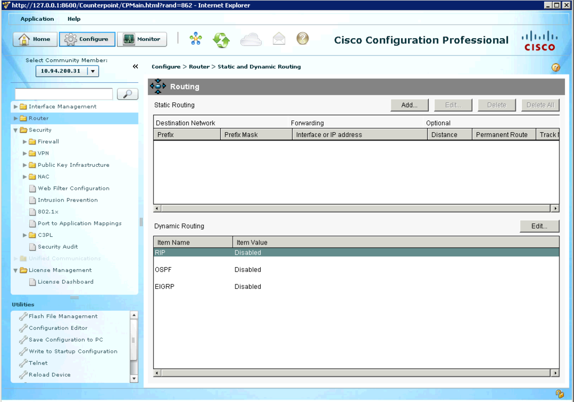Click the Cisco logo
Image resolution: width=574 pixels, height=402 pixels.
coord(540,40)
